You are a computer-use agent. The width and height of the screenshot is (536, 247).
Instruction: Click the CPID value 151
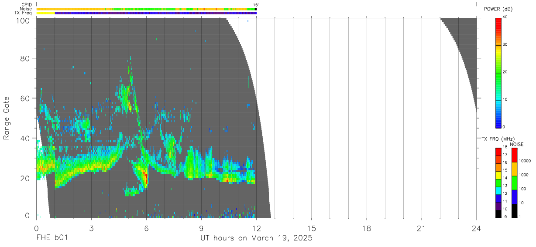pos(257,5)
